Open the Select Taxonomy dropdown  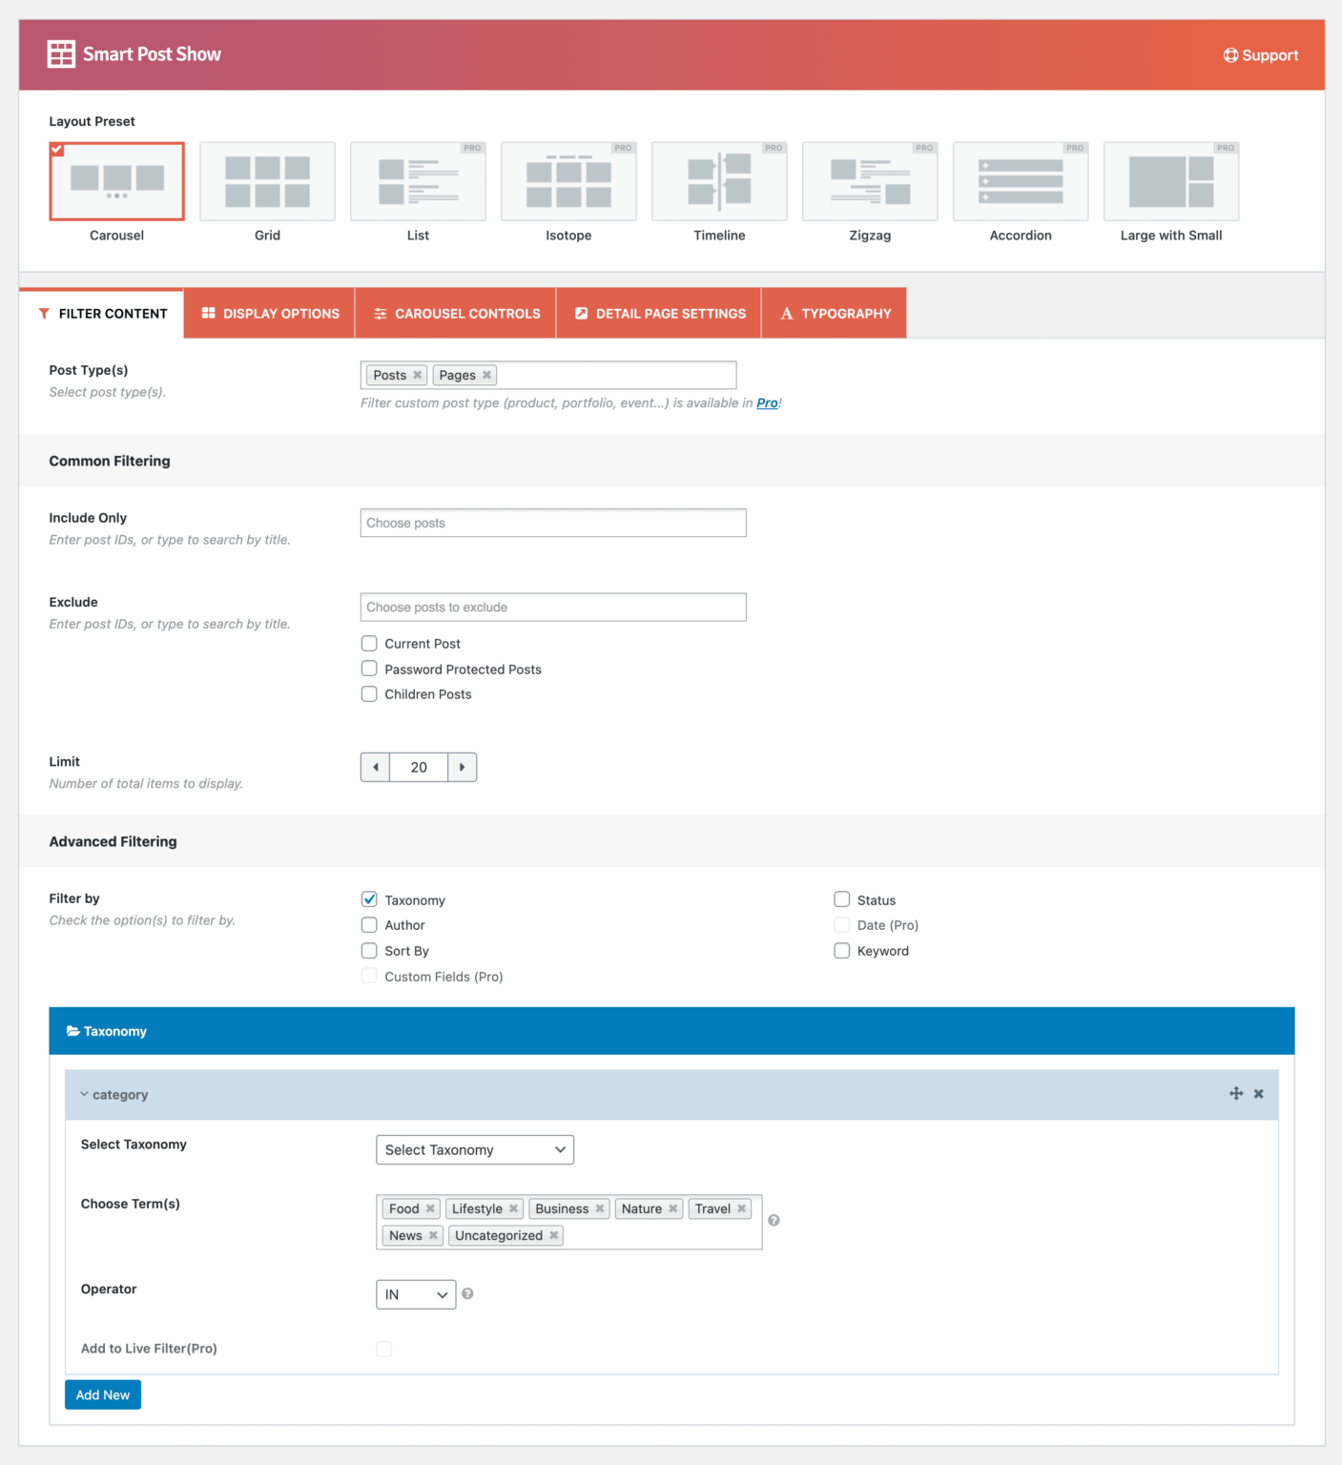click(x=474, y=1149)
